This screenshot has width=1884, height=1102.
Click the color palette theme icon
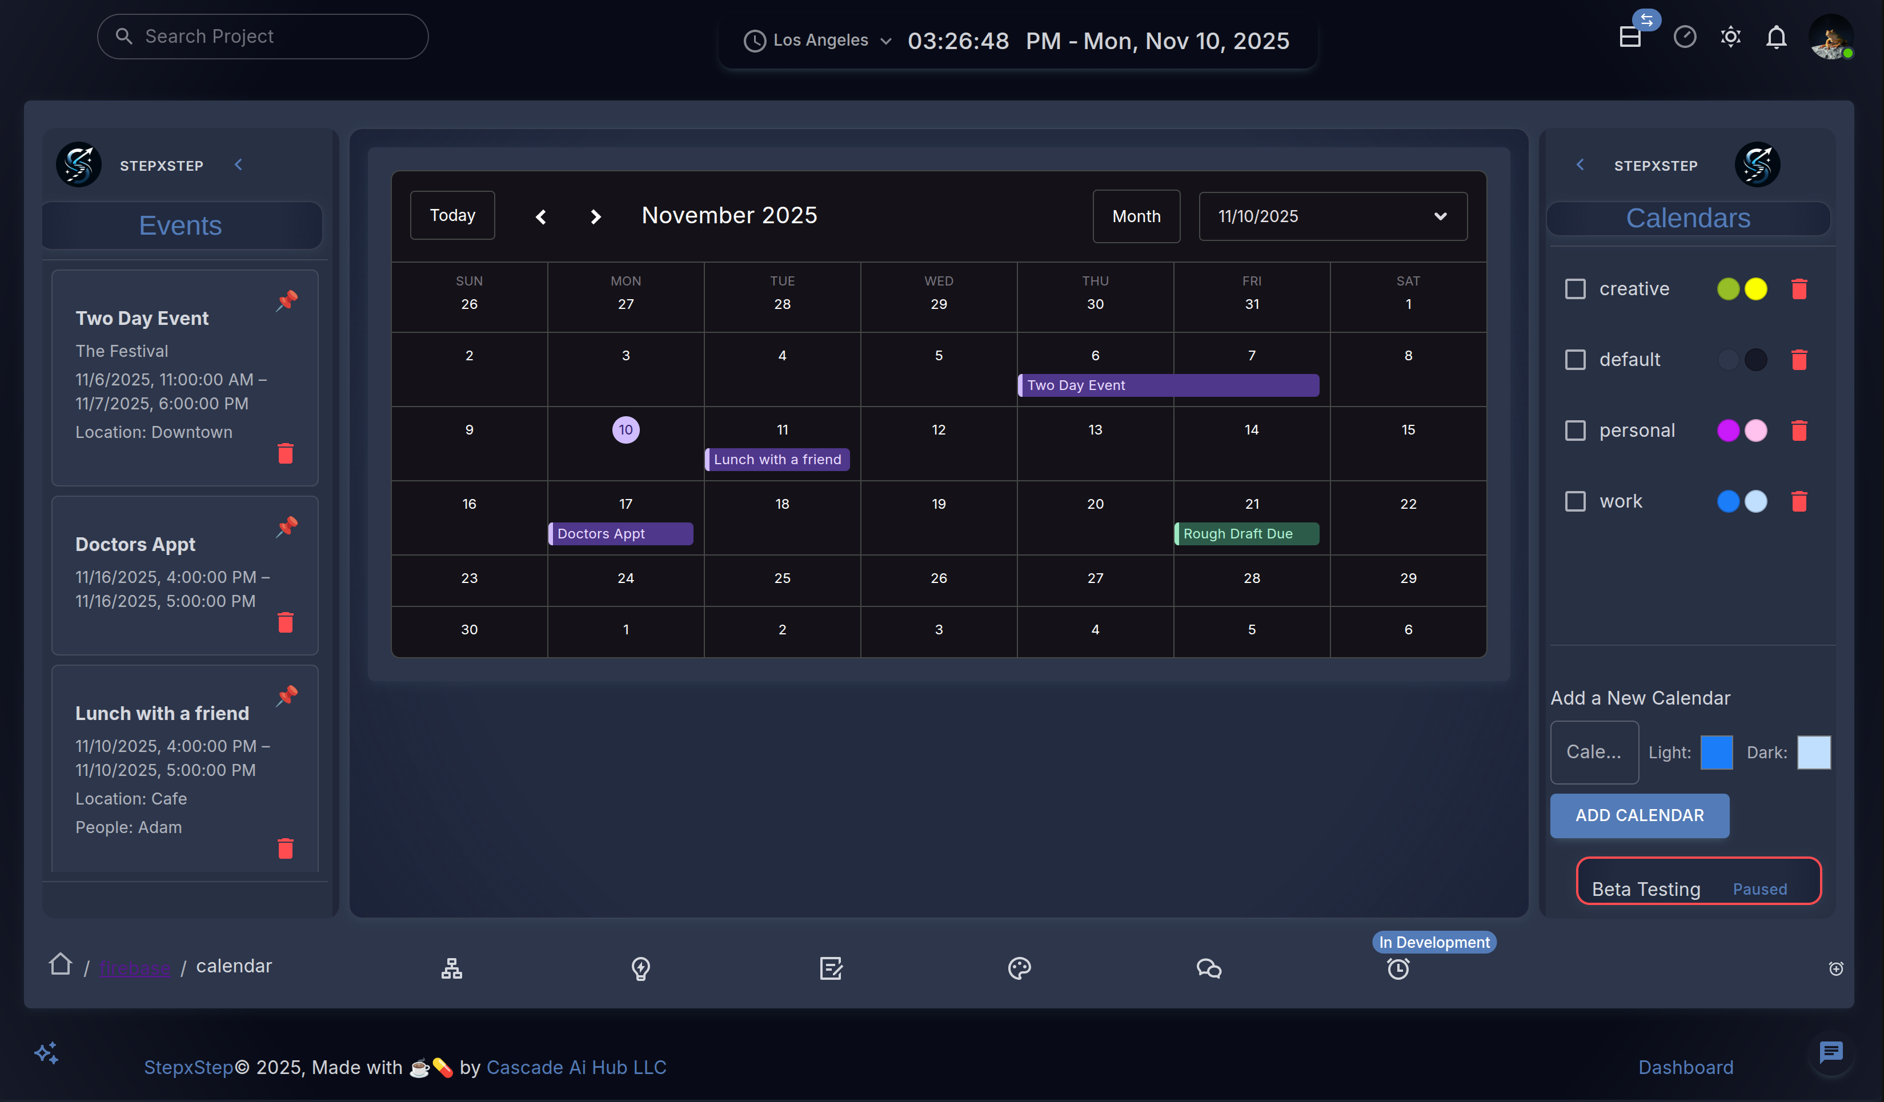click(1020, 968)
